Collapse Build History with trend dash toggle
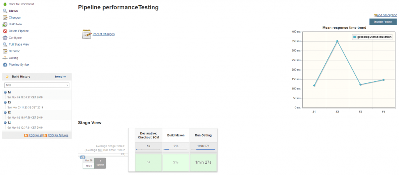 point(65,77)
